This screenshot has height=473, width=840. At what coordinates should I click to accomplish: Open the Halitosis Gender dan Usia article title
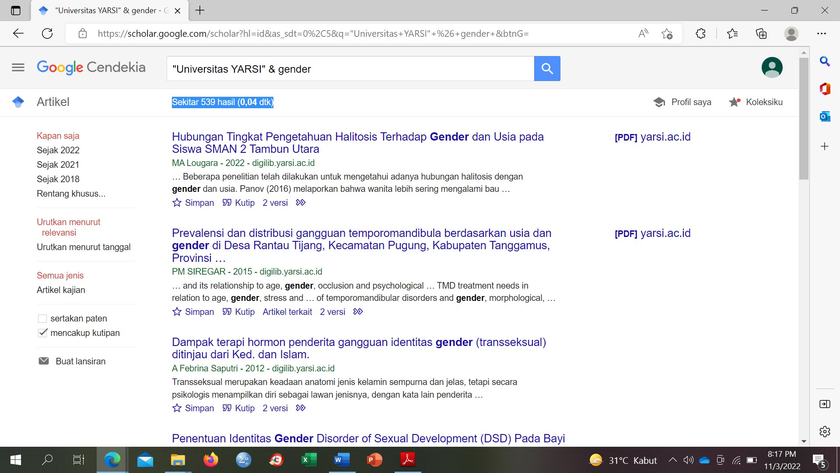[357, 143]
